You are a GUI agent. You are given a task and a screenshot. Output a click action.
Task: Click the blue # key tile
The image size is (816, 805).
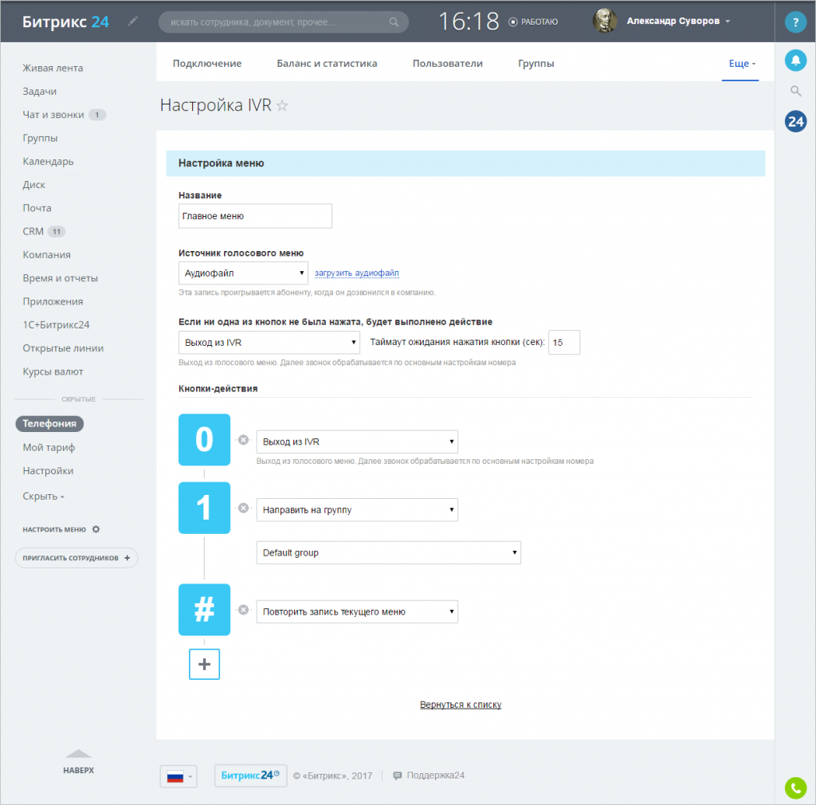click(x=204, y=610)
